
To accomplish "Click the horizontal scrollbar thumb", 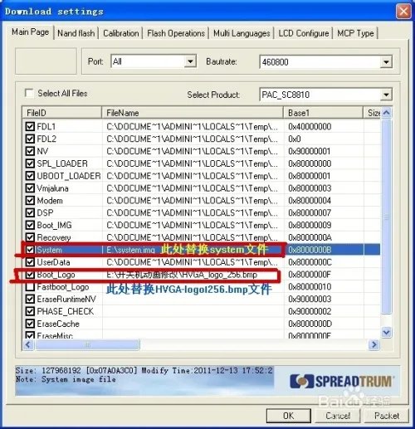I will pos(87,344).
